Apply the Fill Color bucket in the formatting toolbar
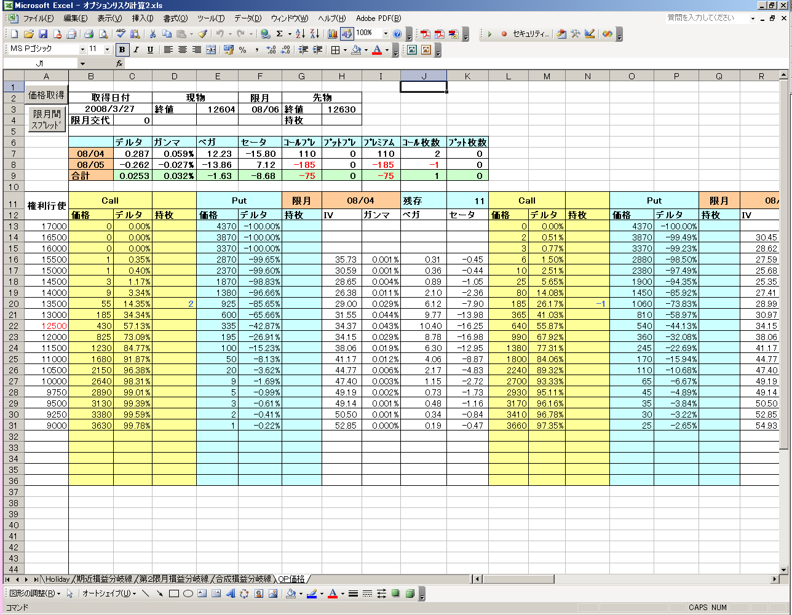Viewport: 792px width, 615px height. pyautogui.click(x=356, y=50)
